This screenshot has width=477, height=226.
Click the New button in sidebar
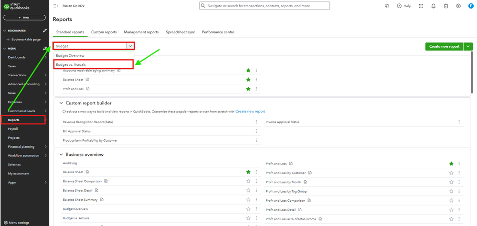point(24,18)
